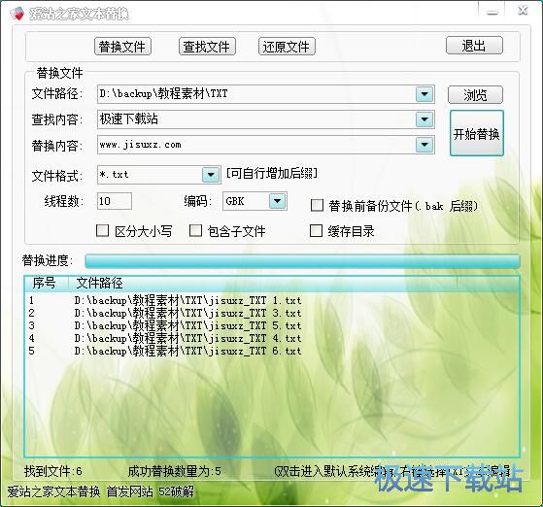Screen dimensions: 543x507
Task: Click the 退出 exit button
Action: coord(474,46)
